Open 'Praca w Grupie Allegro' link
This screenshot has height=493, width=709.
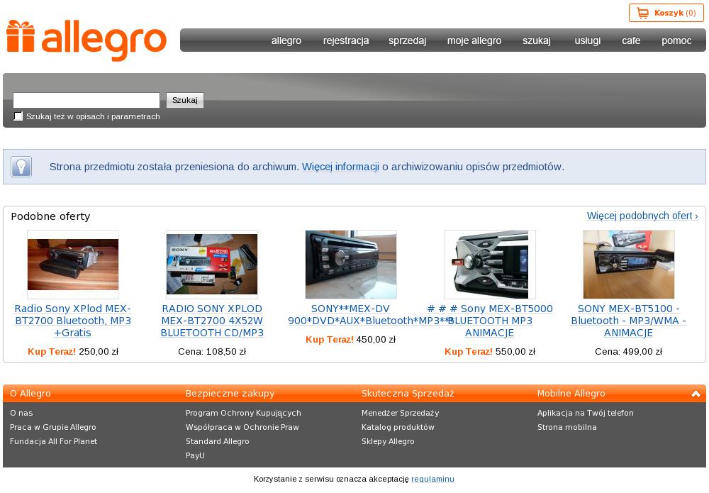(53, 427)
